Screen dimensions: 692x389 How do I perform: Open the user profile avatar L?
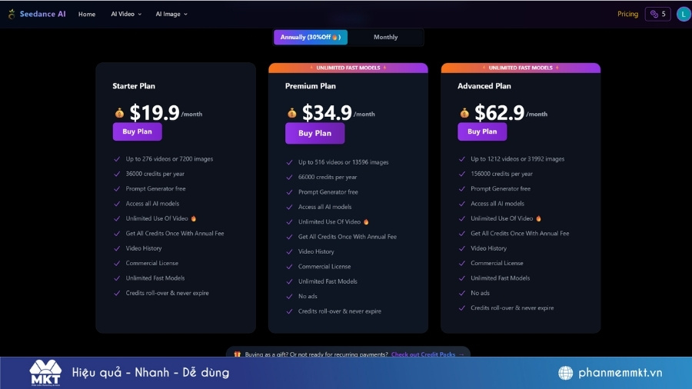pos(684,14)
